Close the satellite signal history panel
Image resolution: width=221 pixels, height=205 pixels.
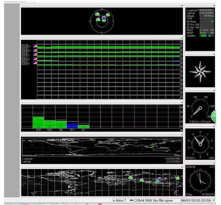coord(182,38)
